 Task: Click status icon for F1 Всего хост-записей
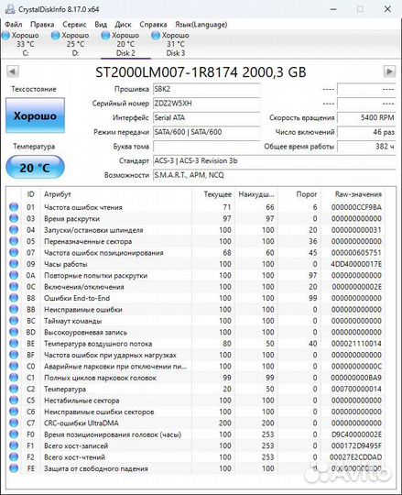[x=14, y=445]
